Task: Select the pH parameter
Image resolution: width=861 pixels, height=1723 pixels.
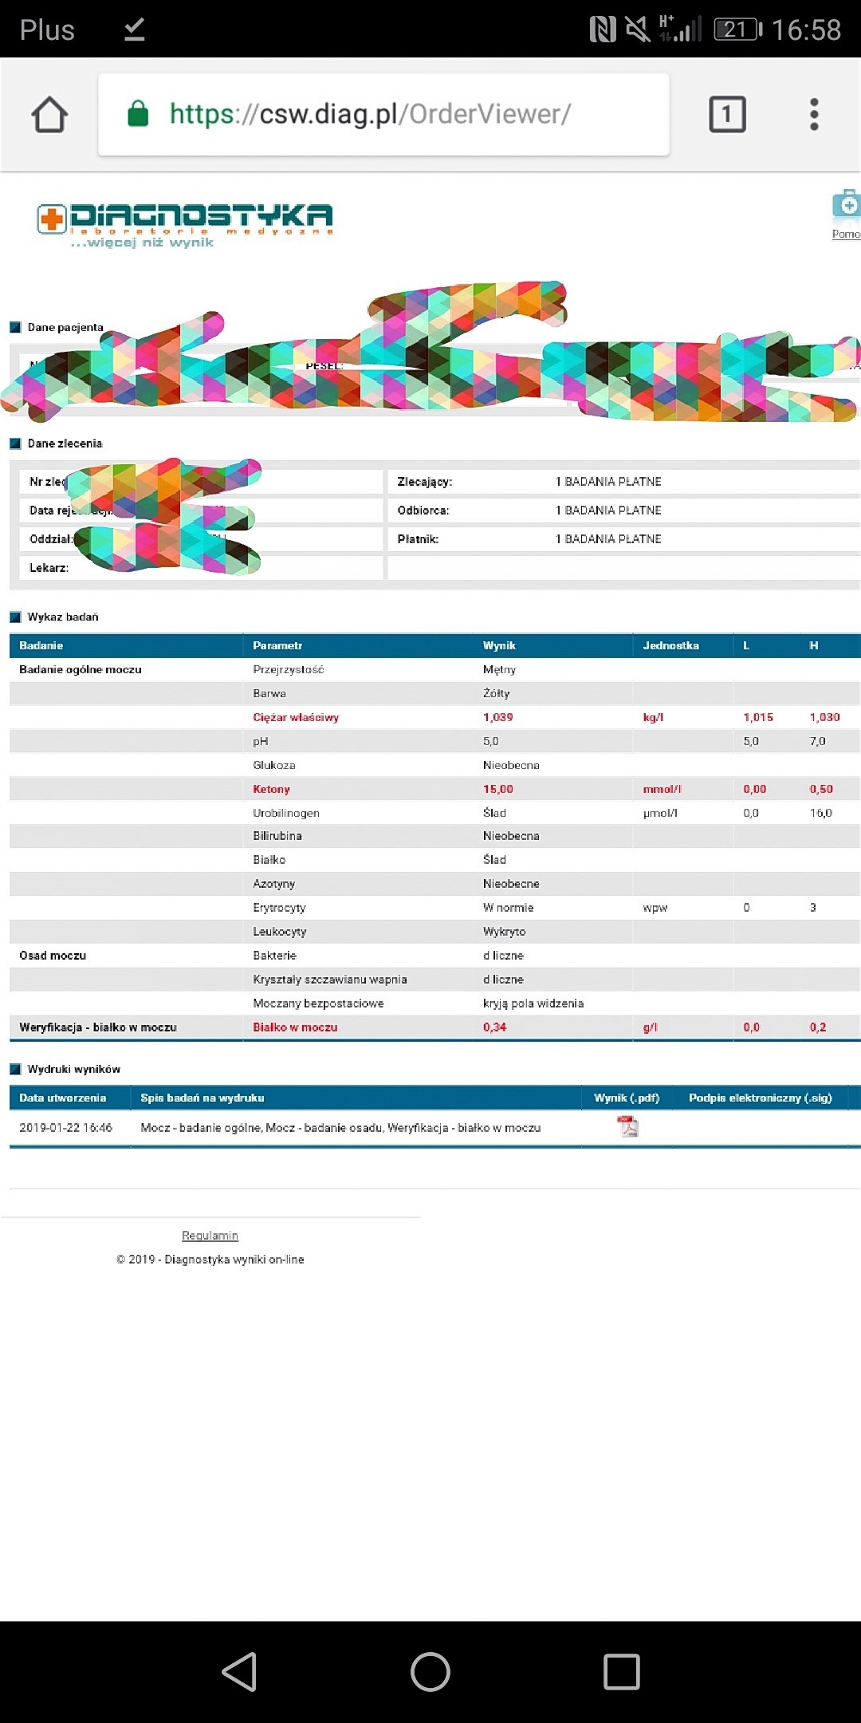Action: point(261,742)
